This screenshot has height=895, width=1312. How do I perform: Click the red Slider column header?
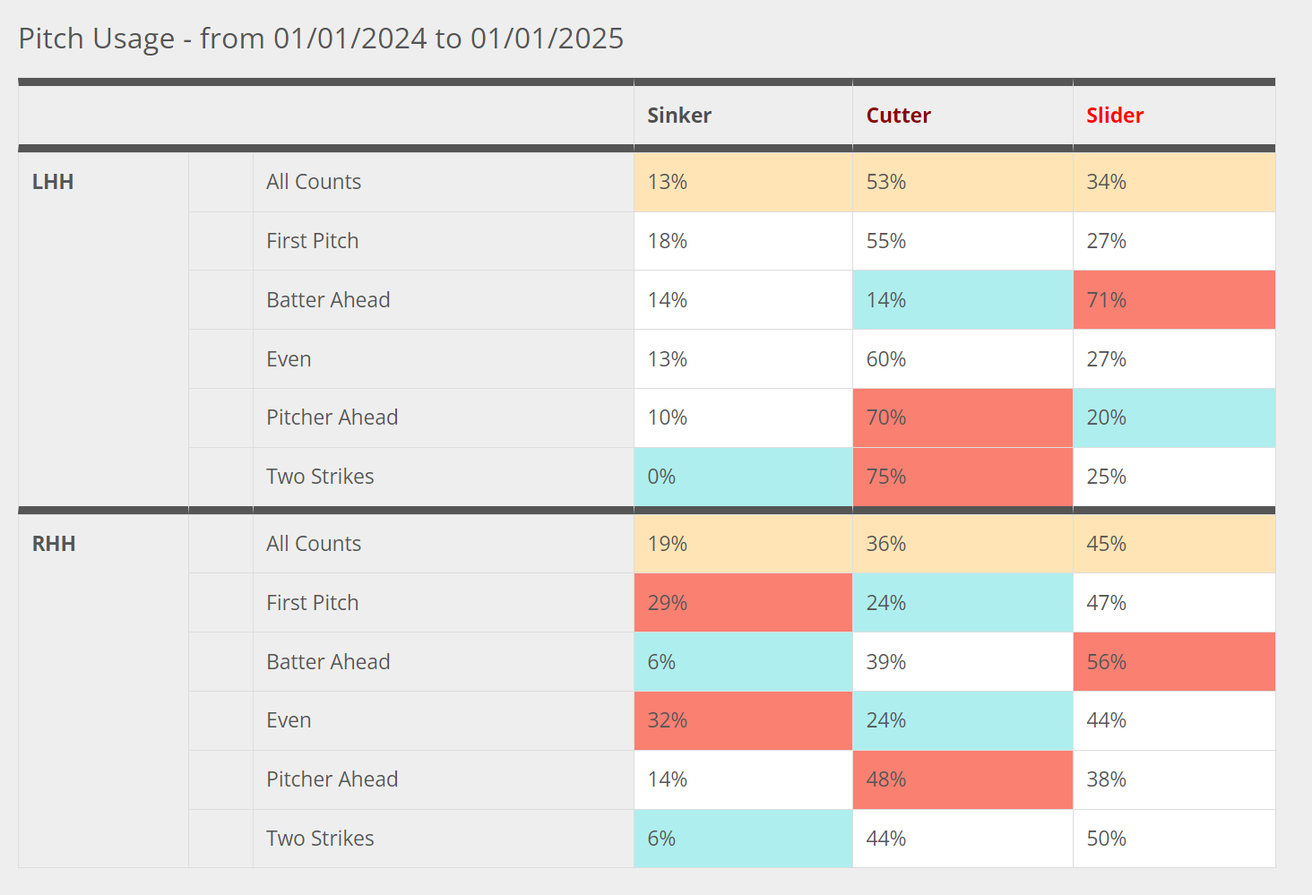(1115, 116)
